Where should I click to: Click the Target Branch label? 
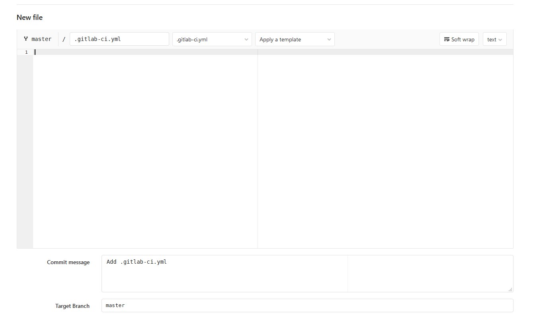click(72, 306)
